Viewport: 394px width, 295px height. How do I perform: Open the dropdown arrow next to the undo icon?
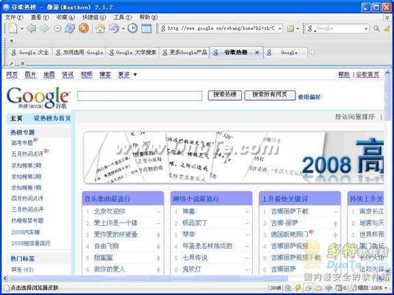pyautogui.click(x=123, y=29)
